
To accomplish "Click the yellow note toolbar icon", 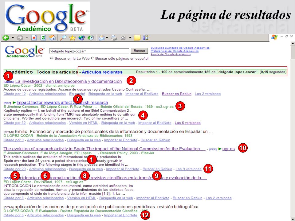I will tap(137, 38).
